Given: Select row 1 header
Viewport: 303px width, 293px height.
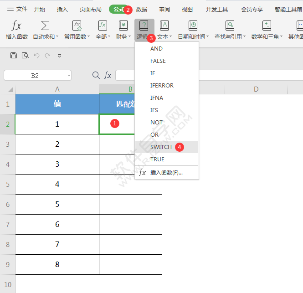Looking at the screenshot, I should click(x=8, y=104).
